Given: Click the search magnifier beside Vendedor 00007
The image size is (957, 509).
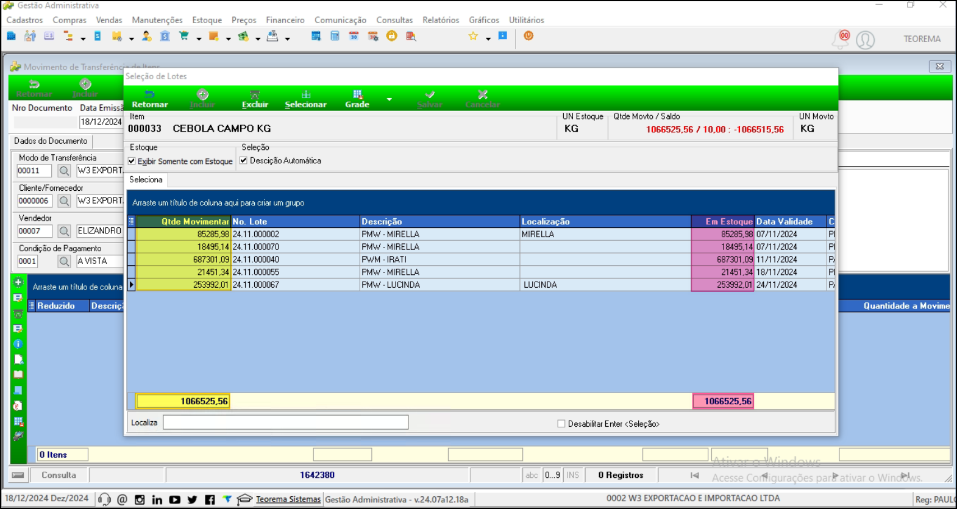Looking at the screenshot, I should point(64,231).
